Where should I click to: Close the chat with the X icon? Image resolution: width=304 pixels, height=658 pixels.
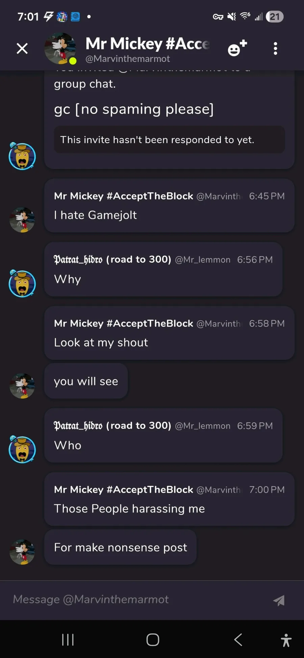click(x=22, y=49)
